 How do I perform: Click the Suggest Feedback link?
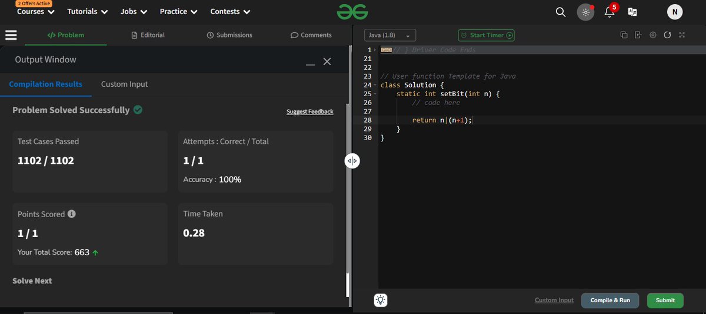pyautogui.click(x=310, y=112)
